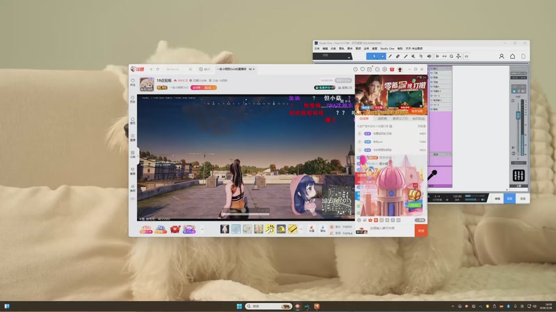Select the Paint line tool in Studio One
This screenshot has width=556, height=312.
tap(406, 56)
